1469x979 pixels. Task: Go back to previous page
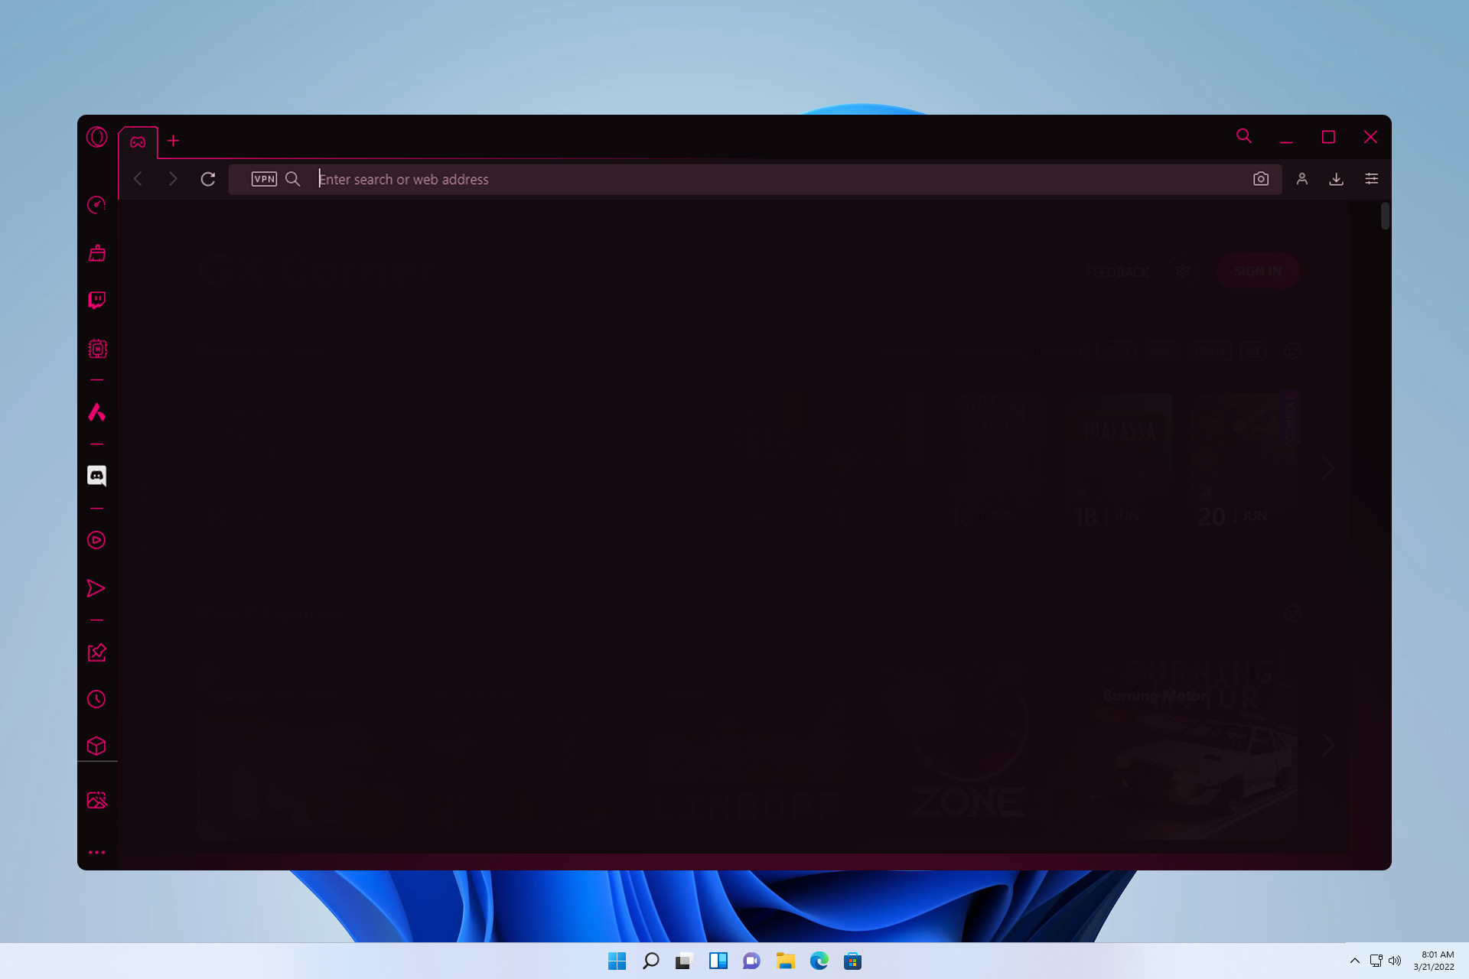click(x=138, y=179)
